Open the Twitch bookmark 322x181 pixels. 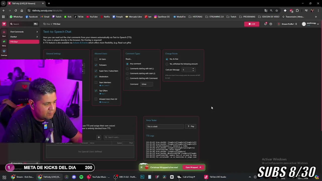point(57,17)
